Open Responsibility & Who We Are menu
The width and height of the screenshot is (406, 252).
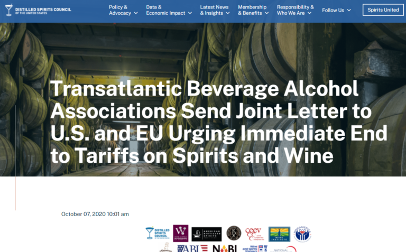(295, 10)
